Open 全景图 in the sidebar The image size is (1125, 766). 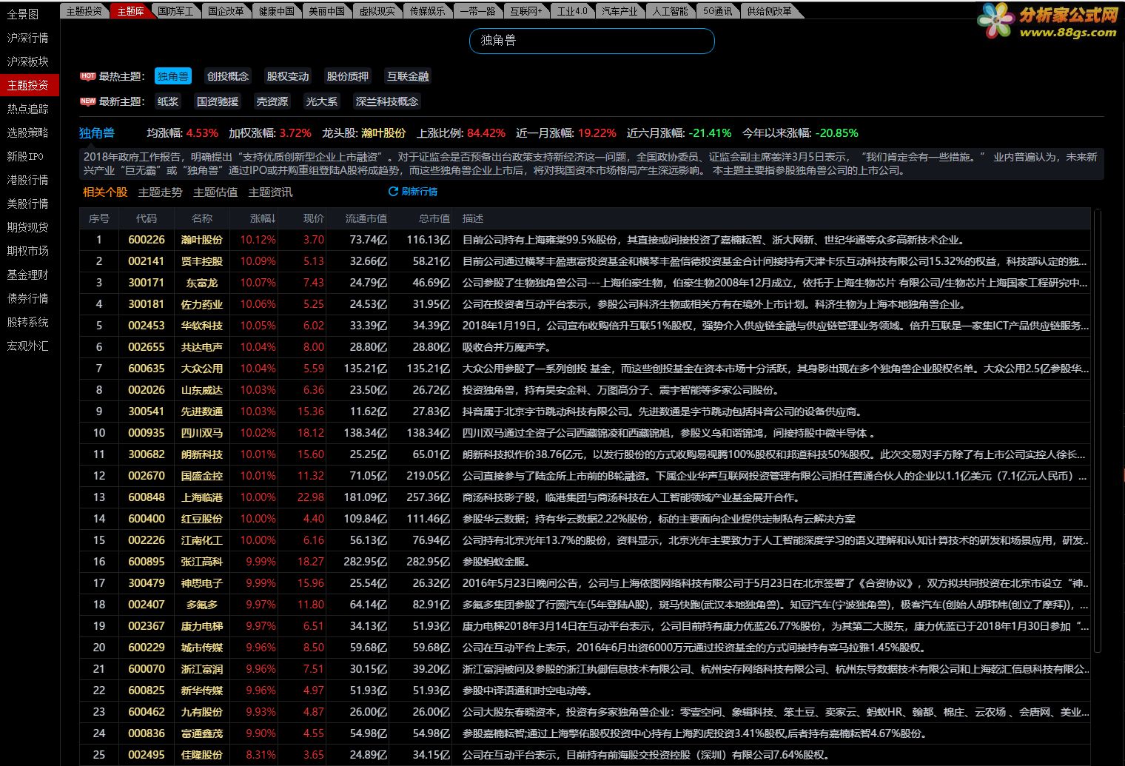click(23, 14)
